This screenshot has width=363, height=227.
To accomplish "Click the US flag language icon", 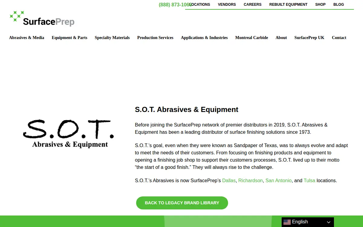I will point(287,222).
